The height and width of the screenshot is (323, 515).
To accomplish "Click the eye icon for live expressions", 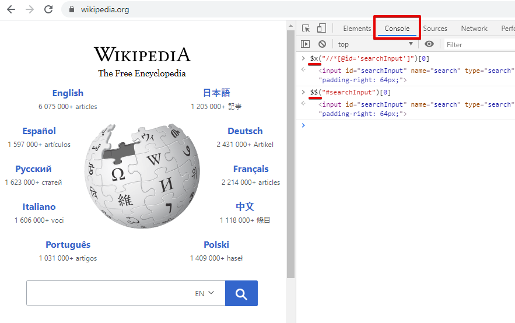I will point(429,44).
